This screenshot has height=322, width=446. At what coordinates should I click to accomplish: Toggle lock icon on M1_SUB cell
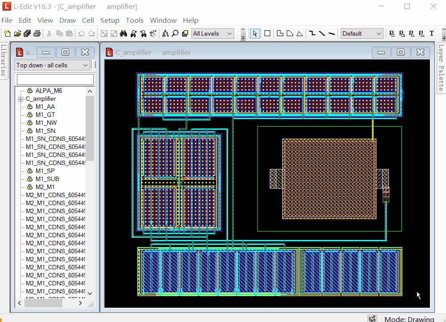coord(30,179)
